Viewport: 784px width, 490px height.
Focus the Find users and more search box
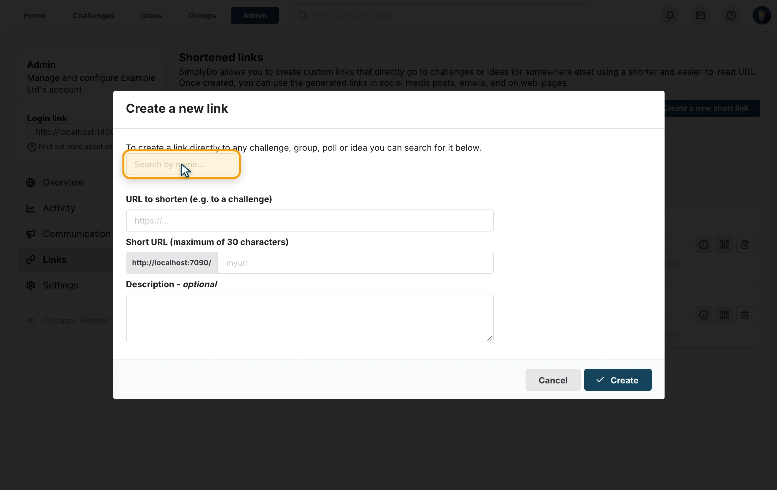coord(440,15)
